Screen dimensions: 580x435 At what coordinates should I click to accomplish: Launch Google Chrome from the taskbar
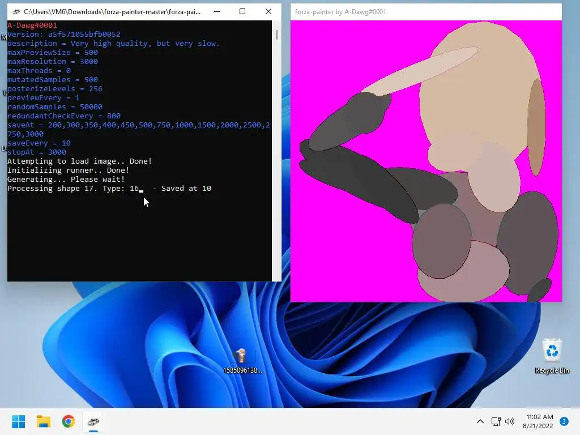(69, 421)
